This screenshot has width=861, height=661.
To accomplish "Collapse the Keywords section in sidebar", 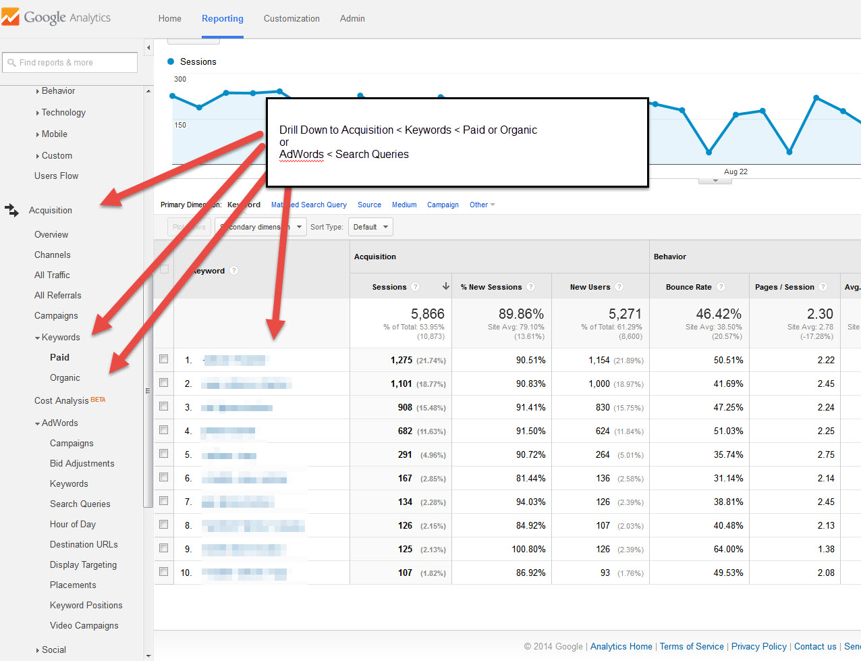I will 37,337.
